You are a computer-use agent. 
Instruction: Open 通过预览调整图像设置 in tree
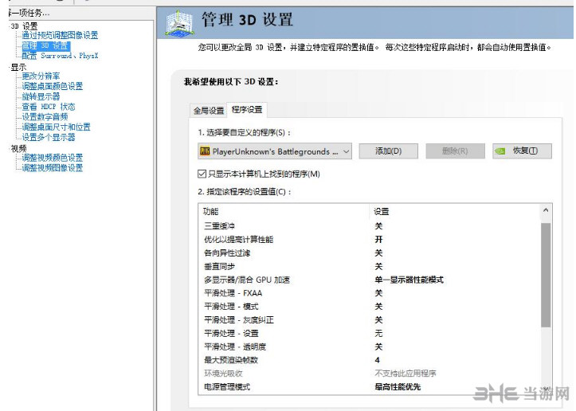coord(60,35)
